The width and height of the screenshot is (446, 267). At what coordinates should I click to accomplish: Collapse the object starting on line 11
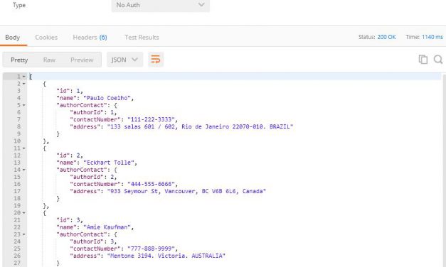[24, 148]
